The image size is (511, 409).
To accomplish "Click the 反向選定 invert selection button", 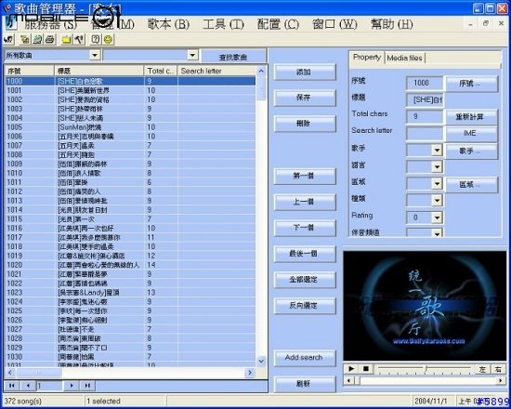I will (305, 306).
